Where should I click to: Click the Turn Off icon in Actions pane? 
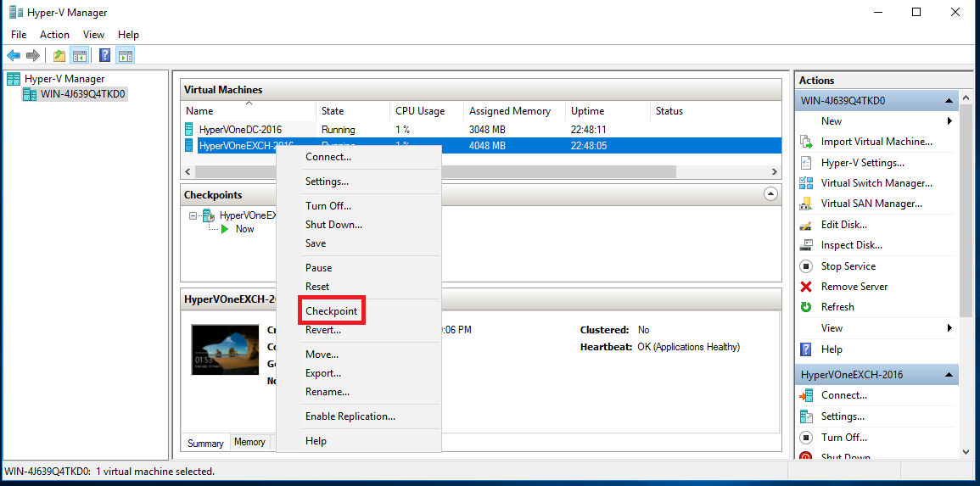tap(806, 438)
